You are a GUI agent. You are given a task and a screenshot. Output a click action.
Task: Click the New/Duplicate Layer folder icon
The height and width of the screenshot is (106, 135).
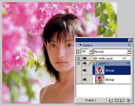111,100
